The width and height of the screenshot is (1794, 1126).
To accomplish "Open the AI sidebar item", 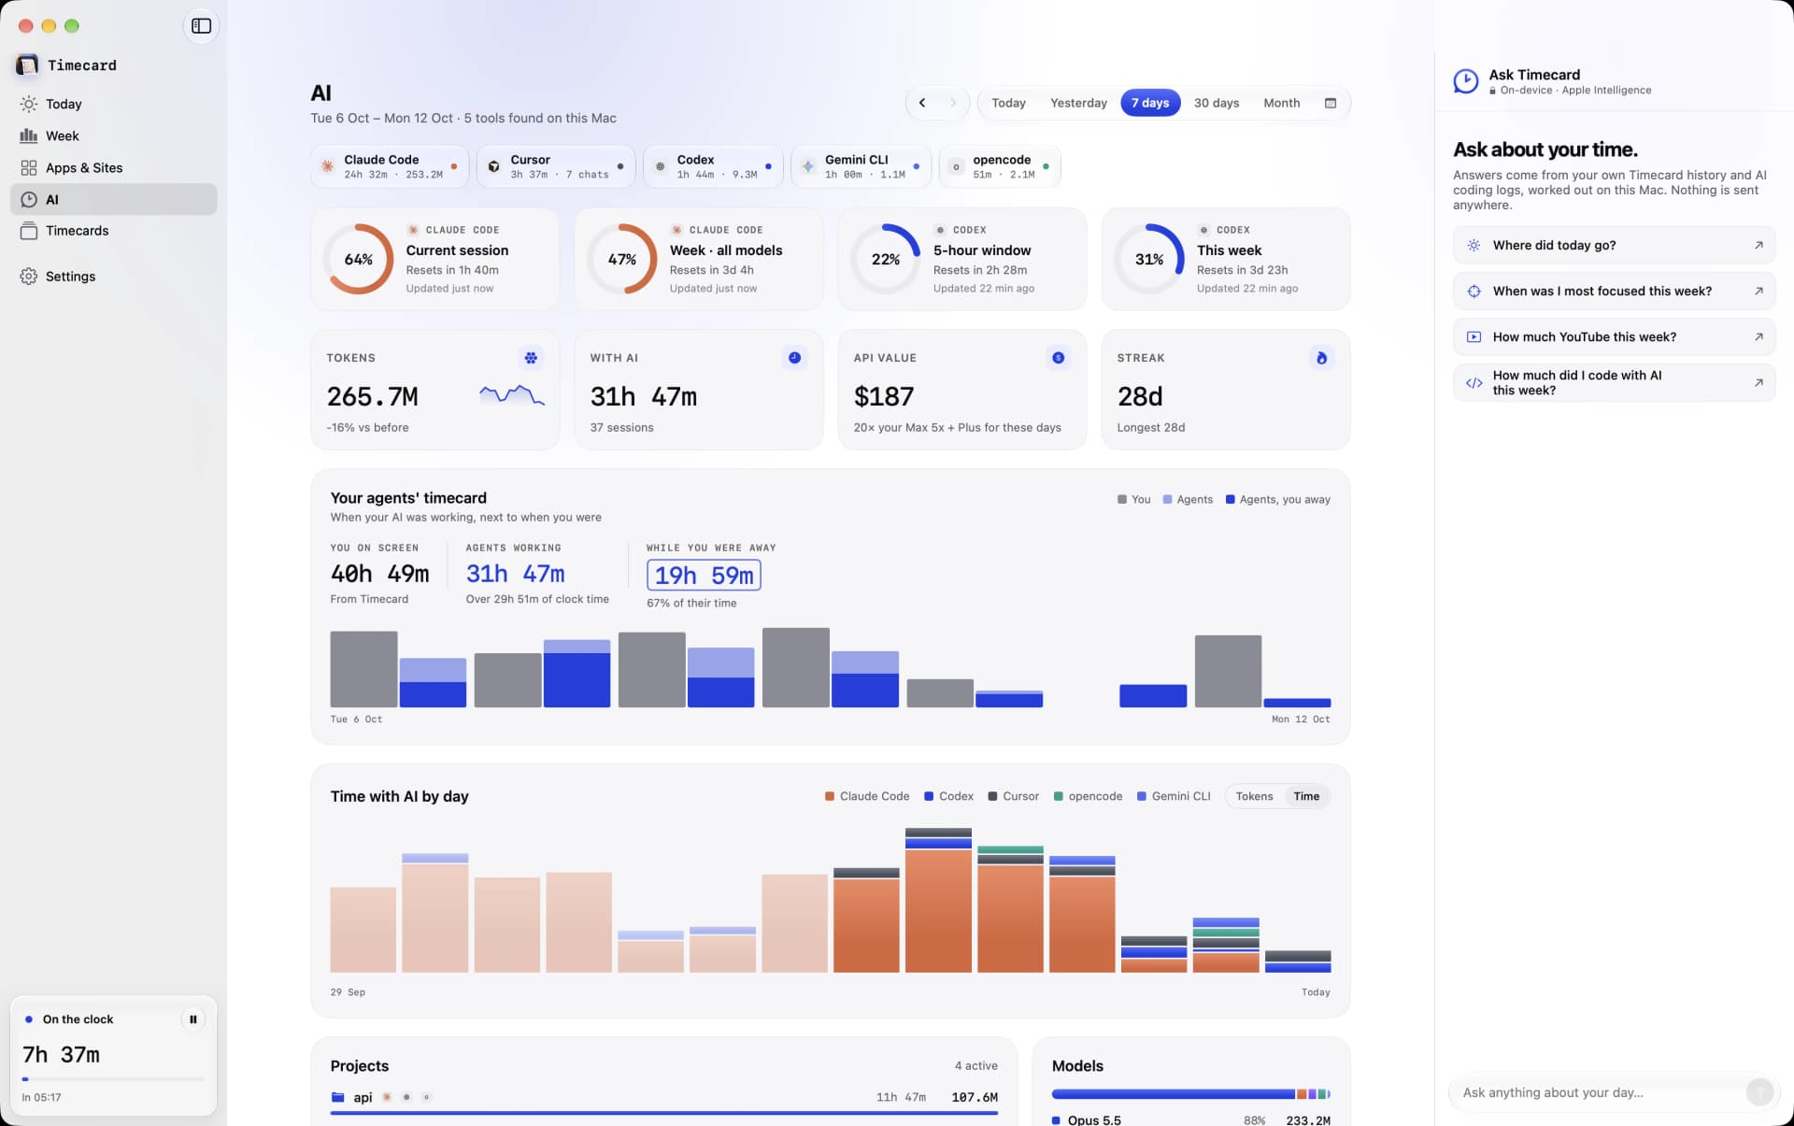I will point(113,199).
